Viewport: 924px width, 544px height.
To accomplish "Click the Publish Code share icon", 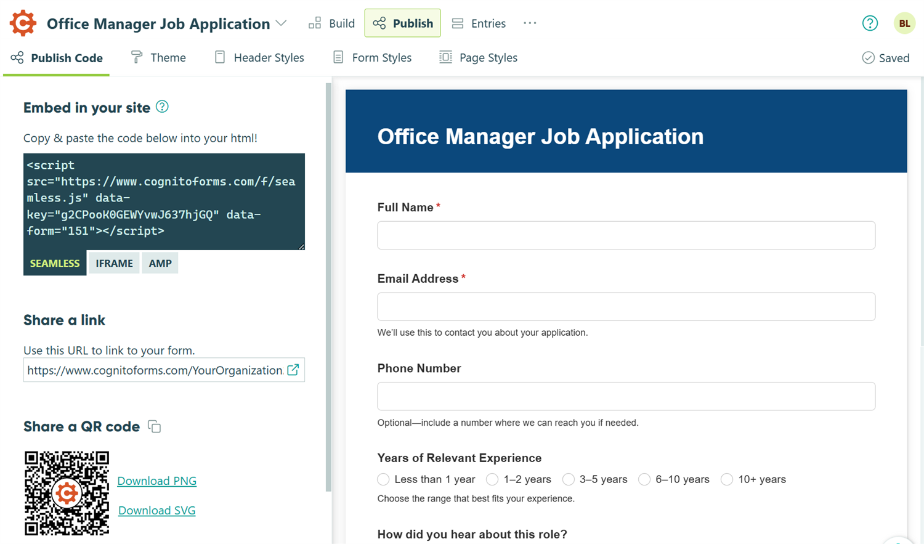I will pyautogui.click(x=17, y=57).
